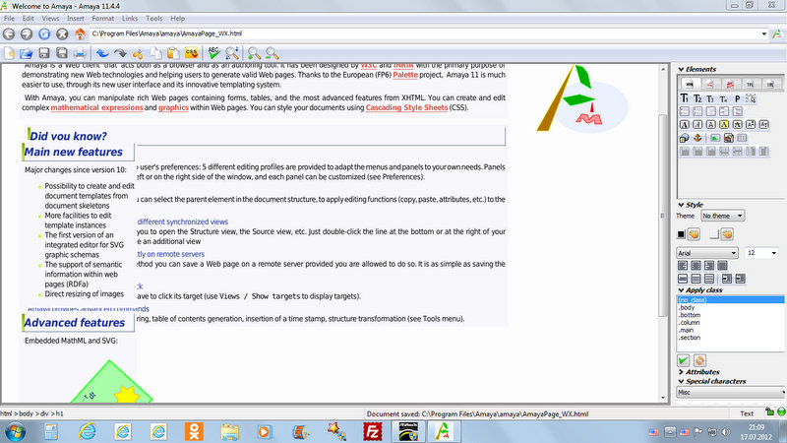This screenshot has width=787, height=443.
Task: Switch to the MathML elements tab
Action: coord(709,84)
